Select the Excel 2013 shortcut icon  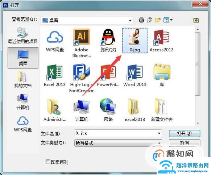point(54,72)
